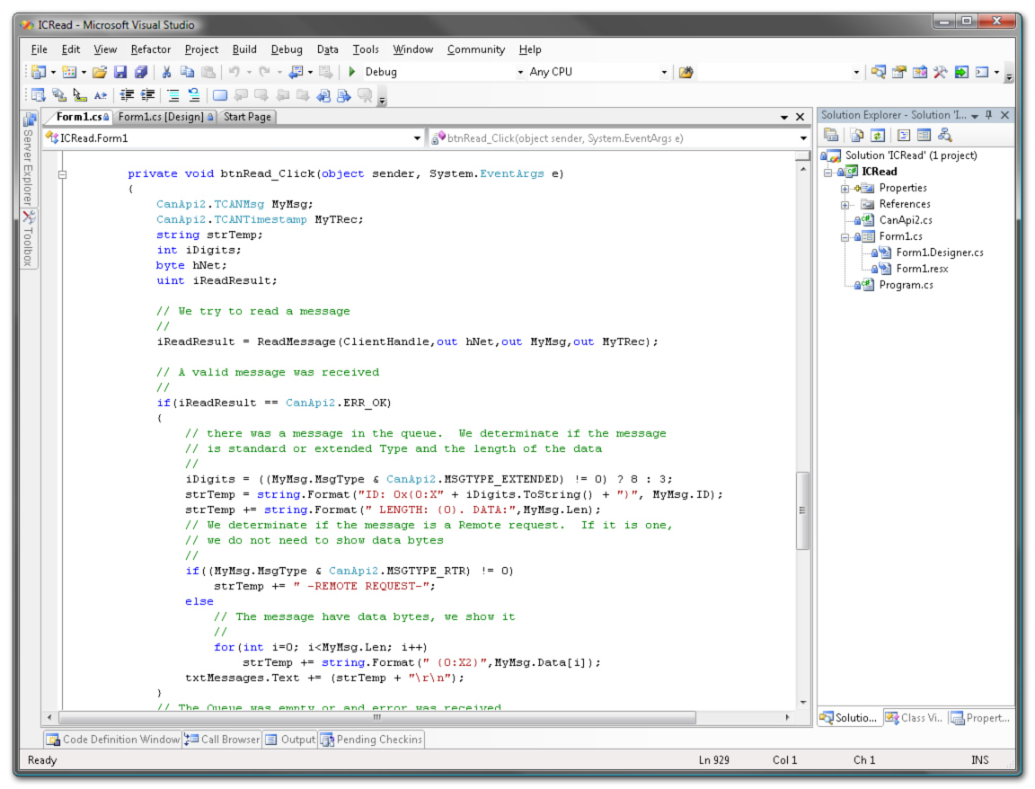Viewport: 1035px width, 789px height.
Task: Open the btnRead_Click members dropdown
Action: (x=803, y=138)
